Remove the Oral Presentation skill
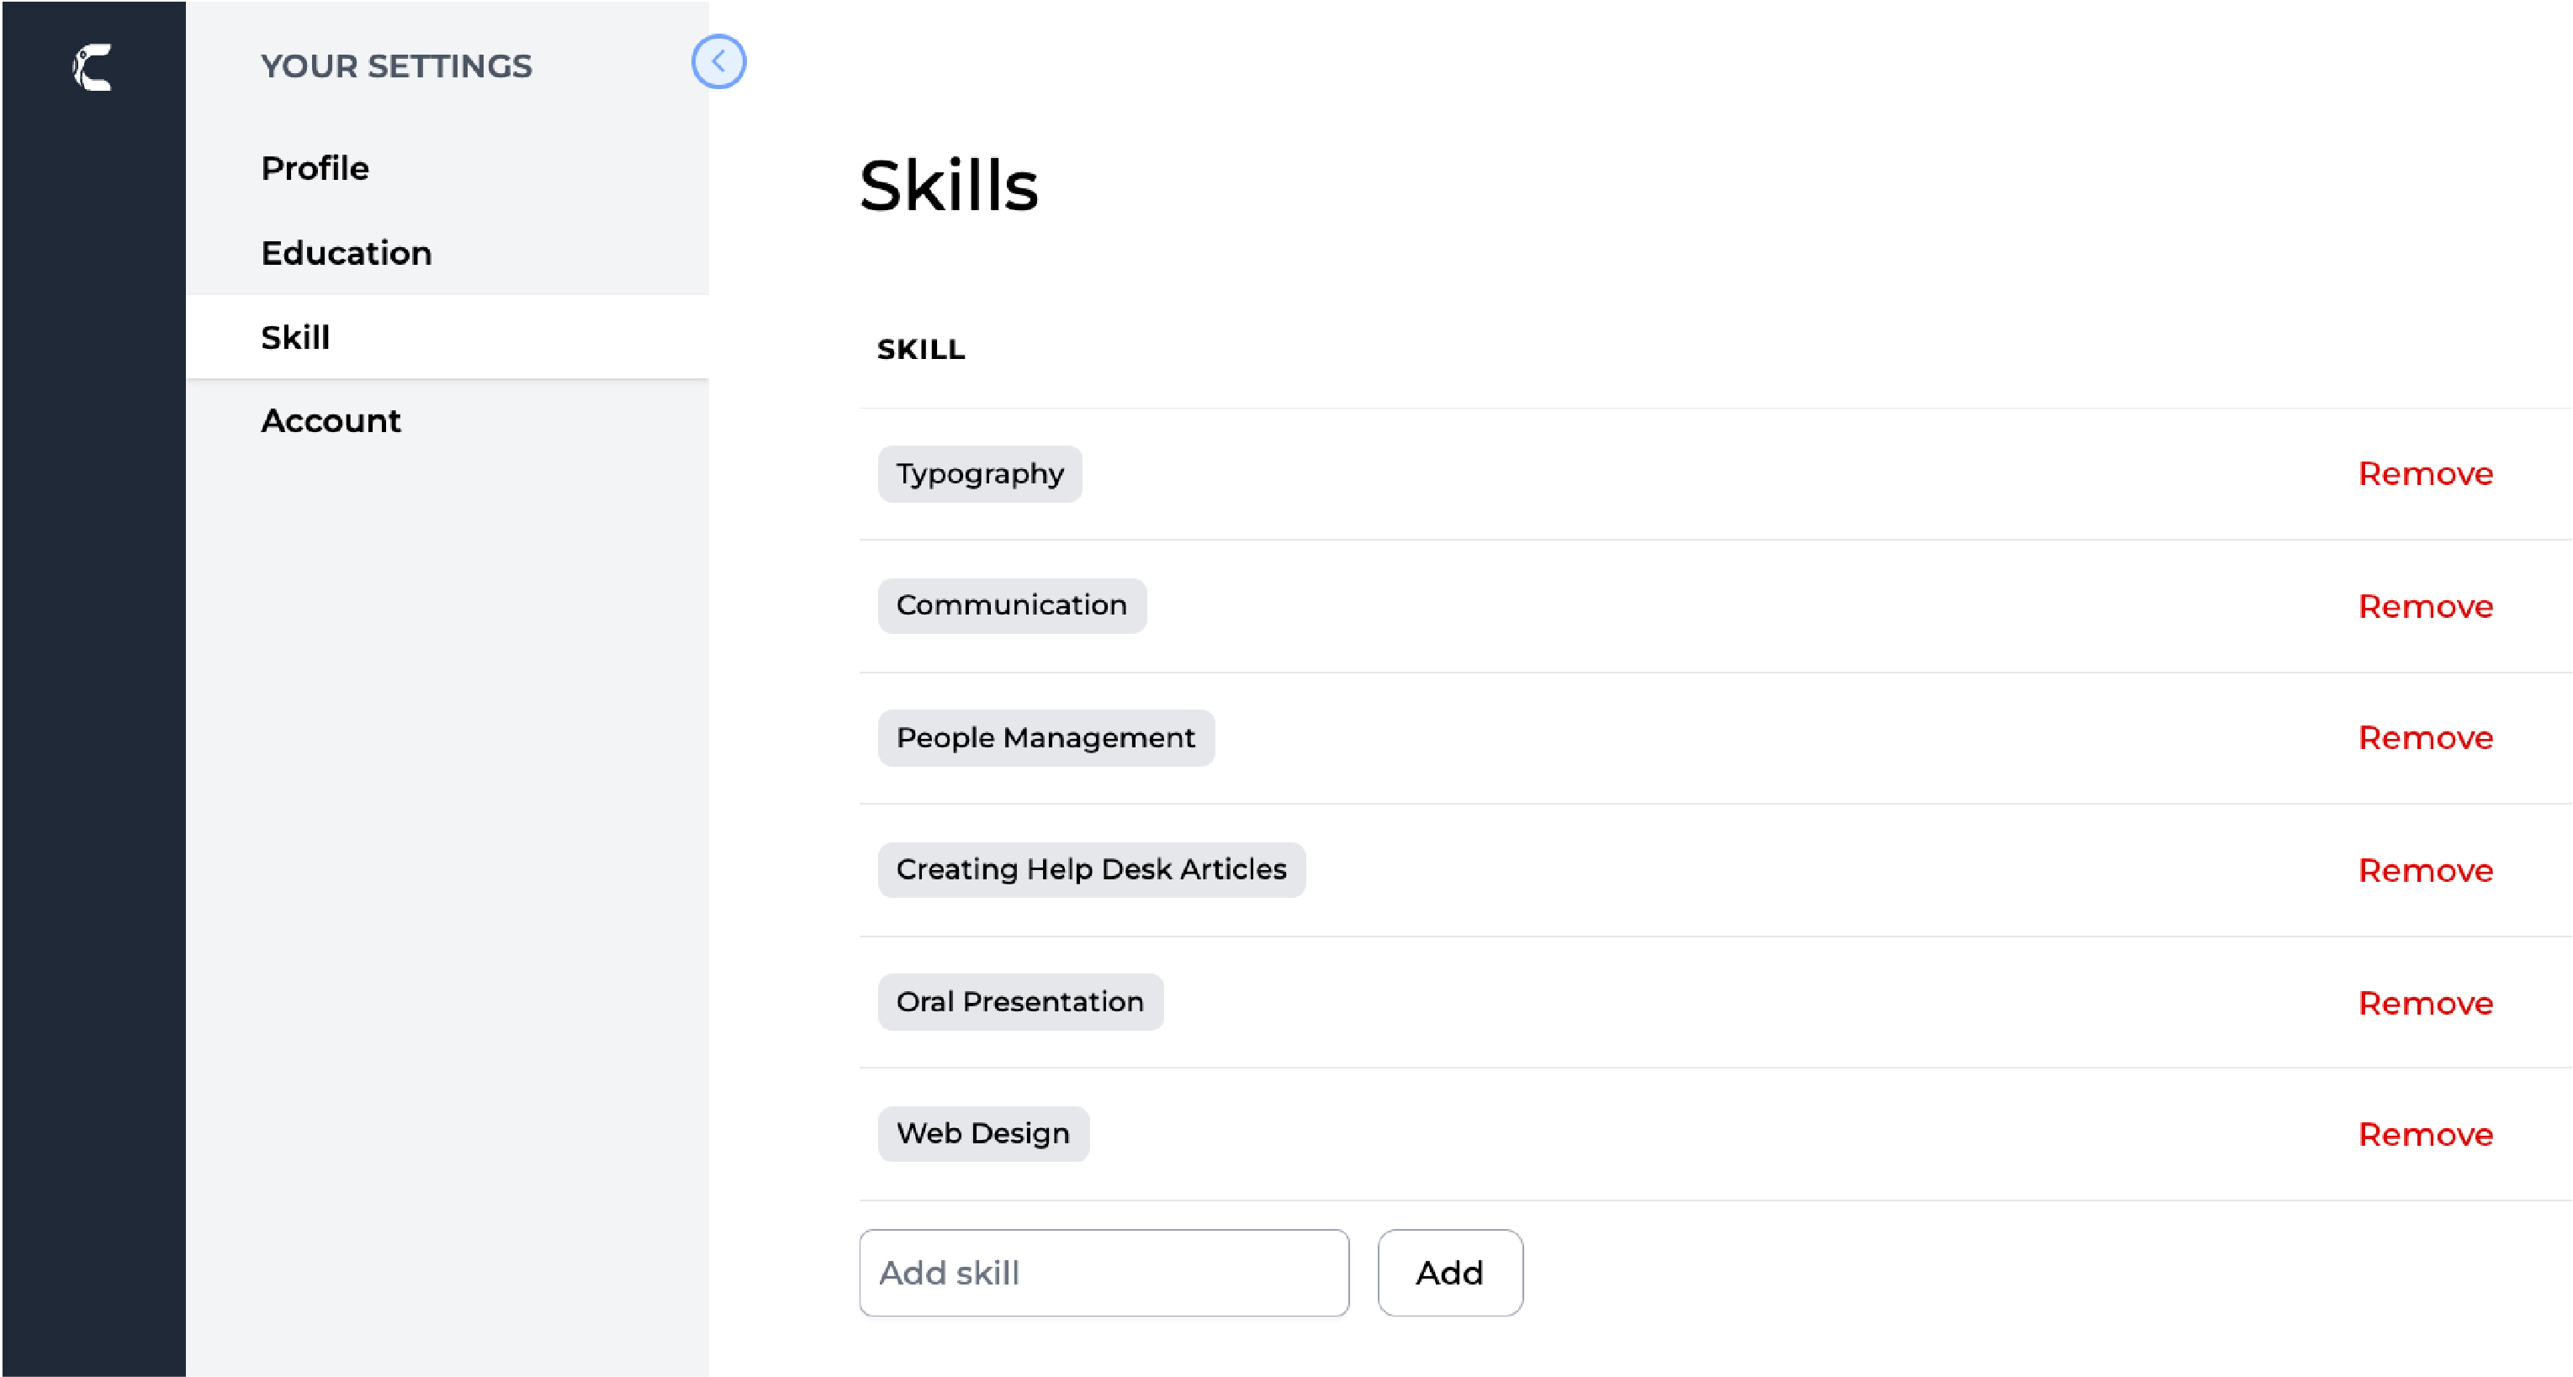This screenshot has height=1377, width=2573. [x=2425, y=1003]
